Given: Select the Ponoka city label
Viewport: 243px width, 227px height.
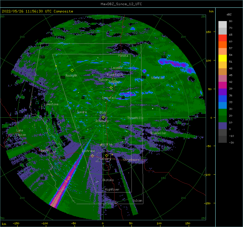Looking at the screenshot, I should coord(123,56).
